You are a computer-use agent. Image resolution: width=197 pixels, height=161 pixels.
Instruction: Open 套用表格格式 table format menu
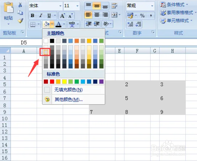click(x=178, y=13)
